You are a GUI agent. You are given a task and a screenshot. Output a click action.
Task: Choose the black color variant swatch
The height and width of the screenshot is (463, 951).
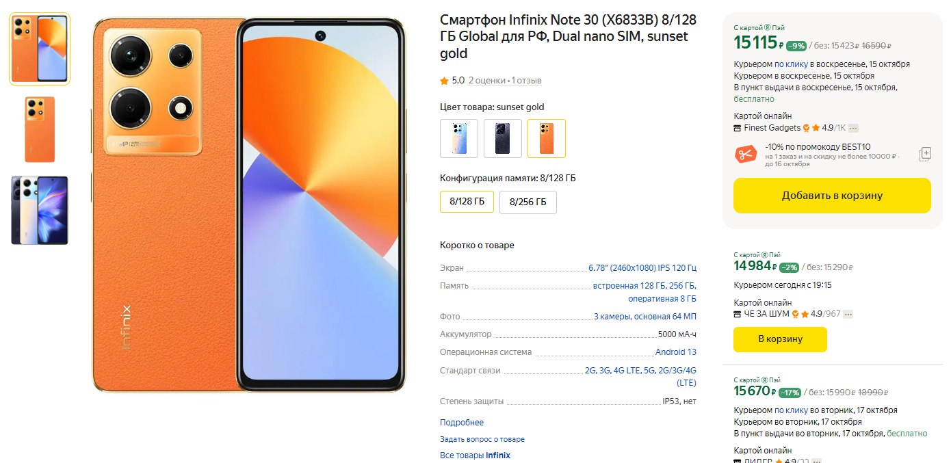503,138
